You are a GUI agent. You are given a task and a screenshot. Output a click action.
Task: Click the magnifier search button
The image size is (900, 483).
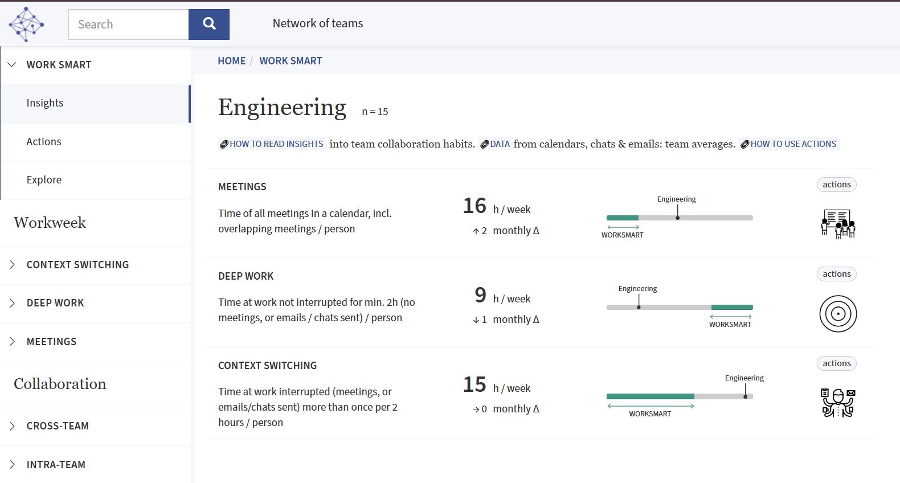[209, 24]
